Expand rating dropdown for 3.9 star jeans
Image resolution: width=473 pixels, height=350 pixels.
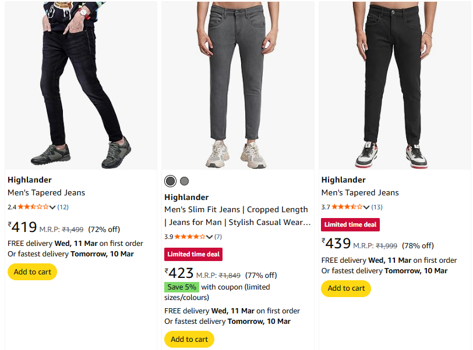[210, 237]
